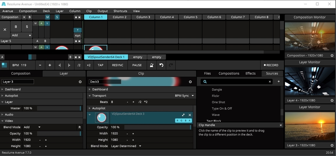Click the Composition Monitor preview thumbnail

(x=310, y=36)
